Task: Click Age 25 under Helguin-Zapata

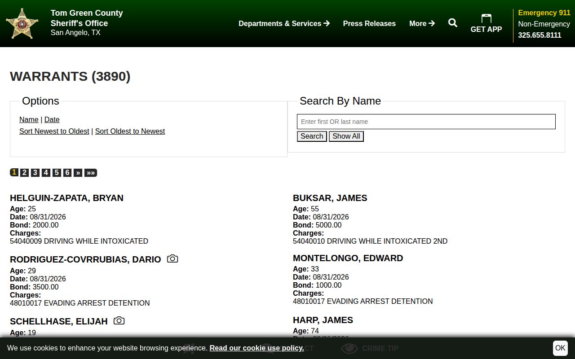Action: tap(23, 209)
